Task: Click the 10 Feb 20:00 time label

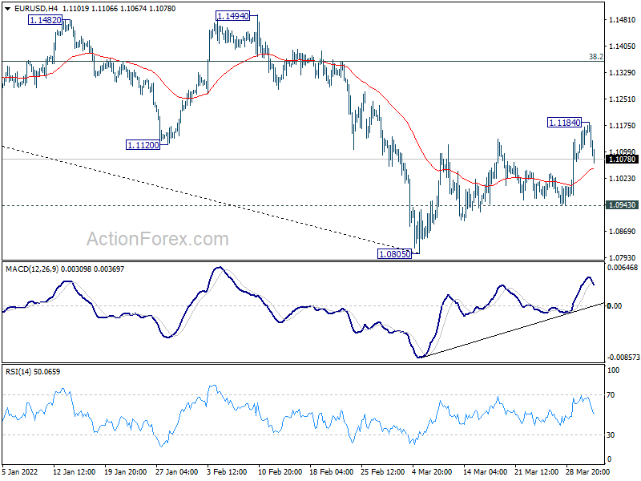Action: 280,472
